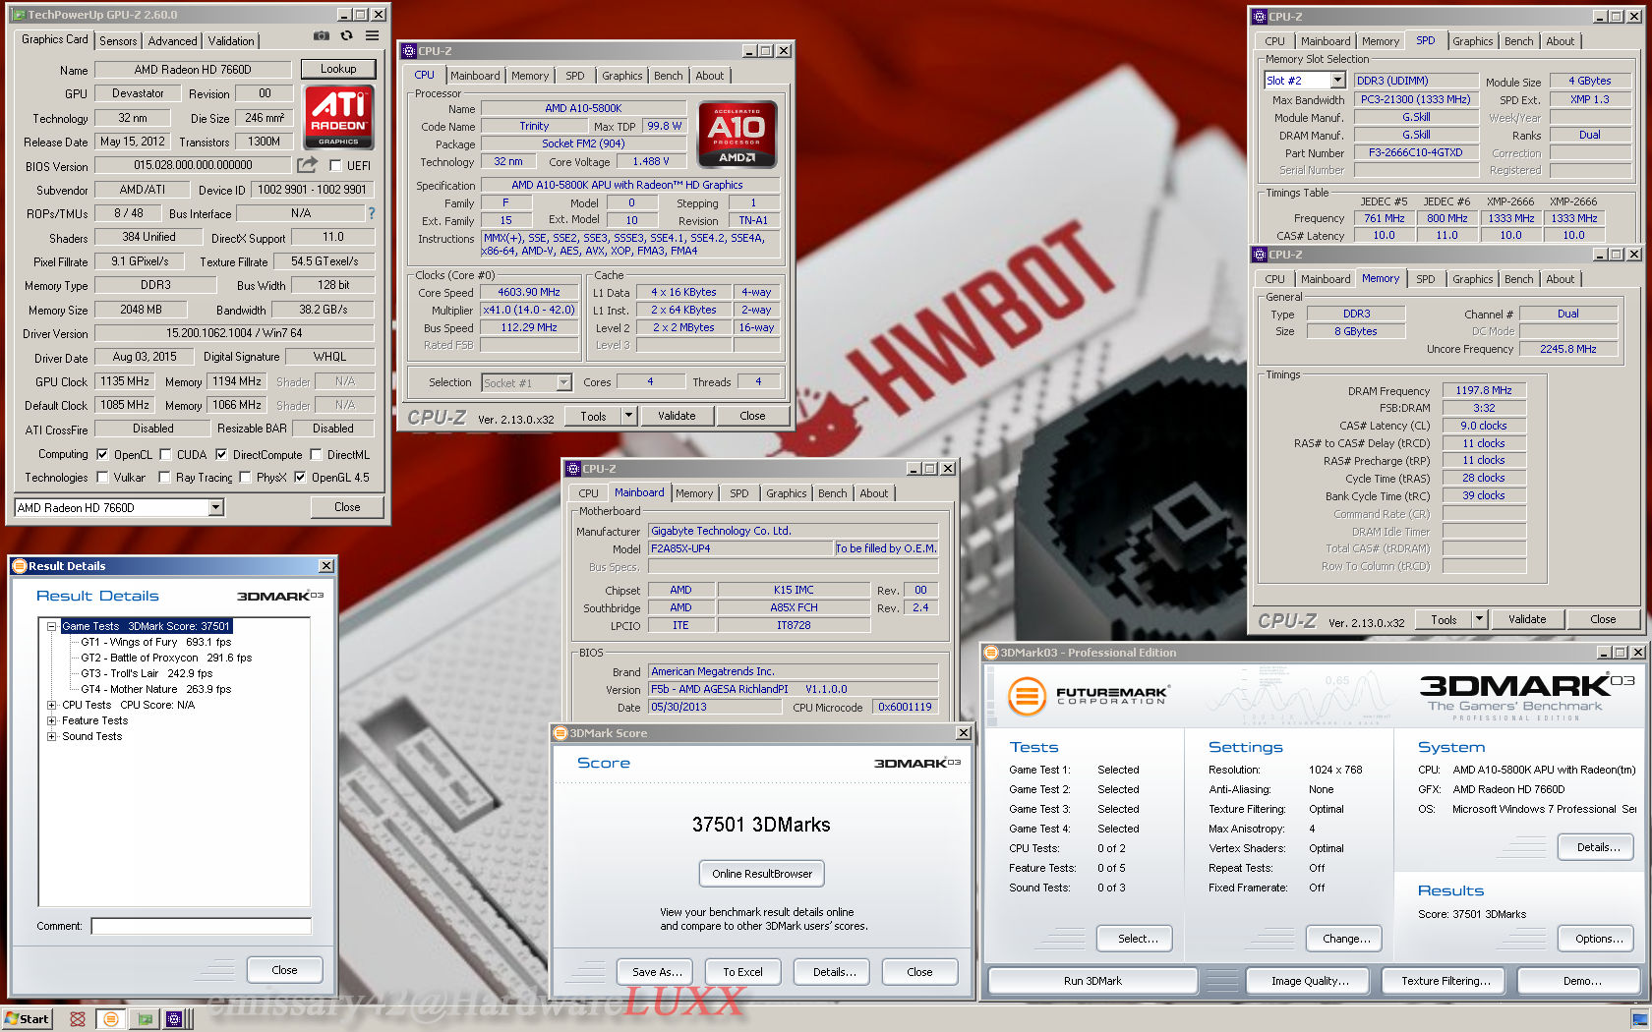
Task: Click the red atom taskbar icon
Action: coord(78,1019)
